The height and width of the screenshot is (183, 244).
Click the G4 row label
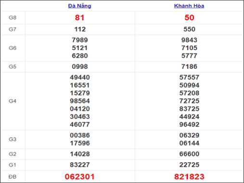(13, 101)
